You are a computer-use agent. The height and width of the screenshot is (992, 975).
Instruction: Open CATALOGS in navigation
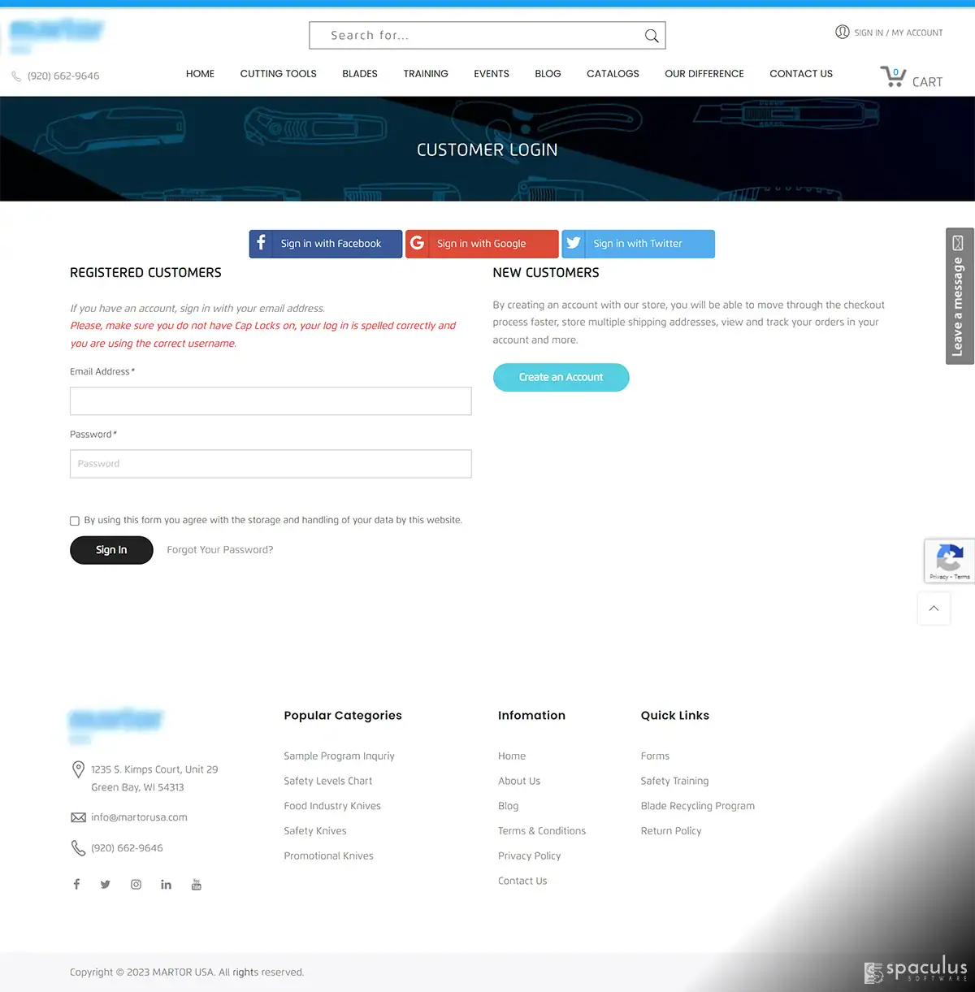(x=613, y=74)
